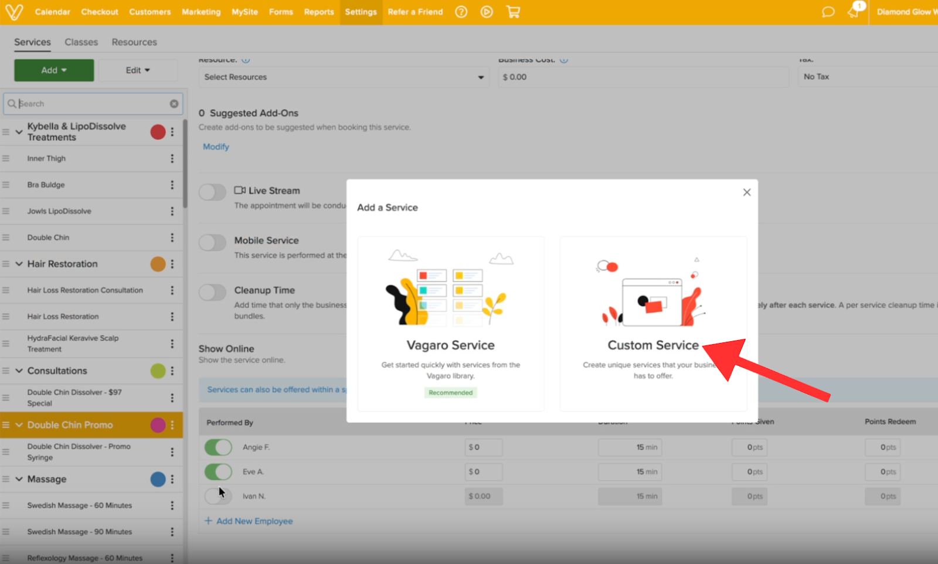Click blue color swatch for Massage category
Screen dimensions: 938x564
(x=158, y=479)
